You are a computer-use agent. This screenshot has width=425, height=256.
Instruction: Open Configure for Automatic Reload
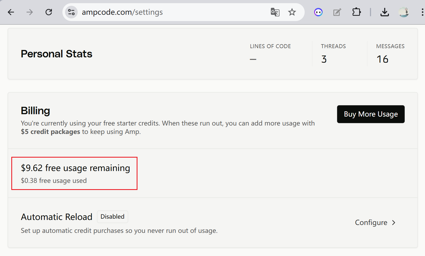tap(371, 222)
